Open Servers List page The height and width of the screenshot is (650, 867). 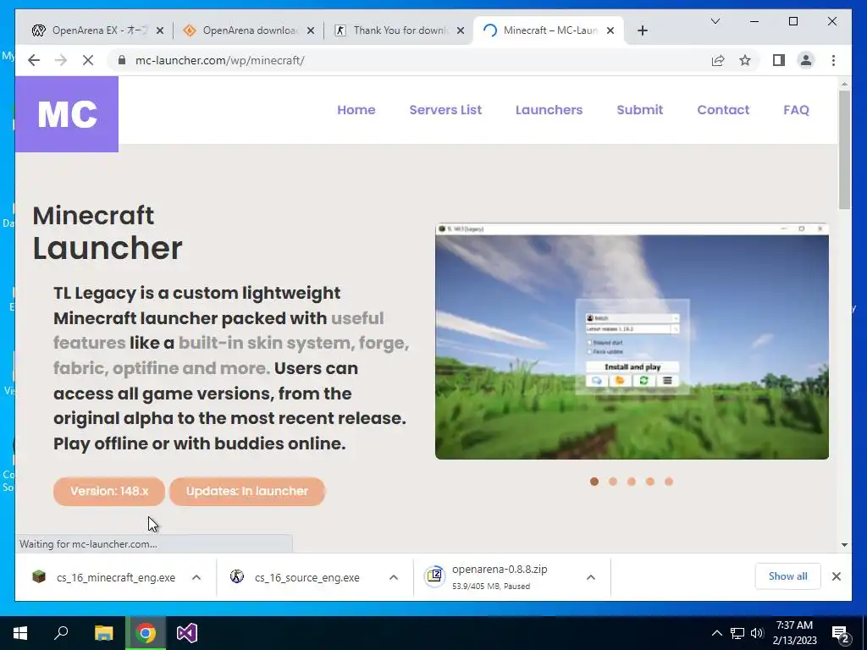pos(445,110)
